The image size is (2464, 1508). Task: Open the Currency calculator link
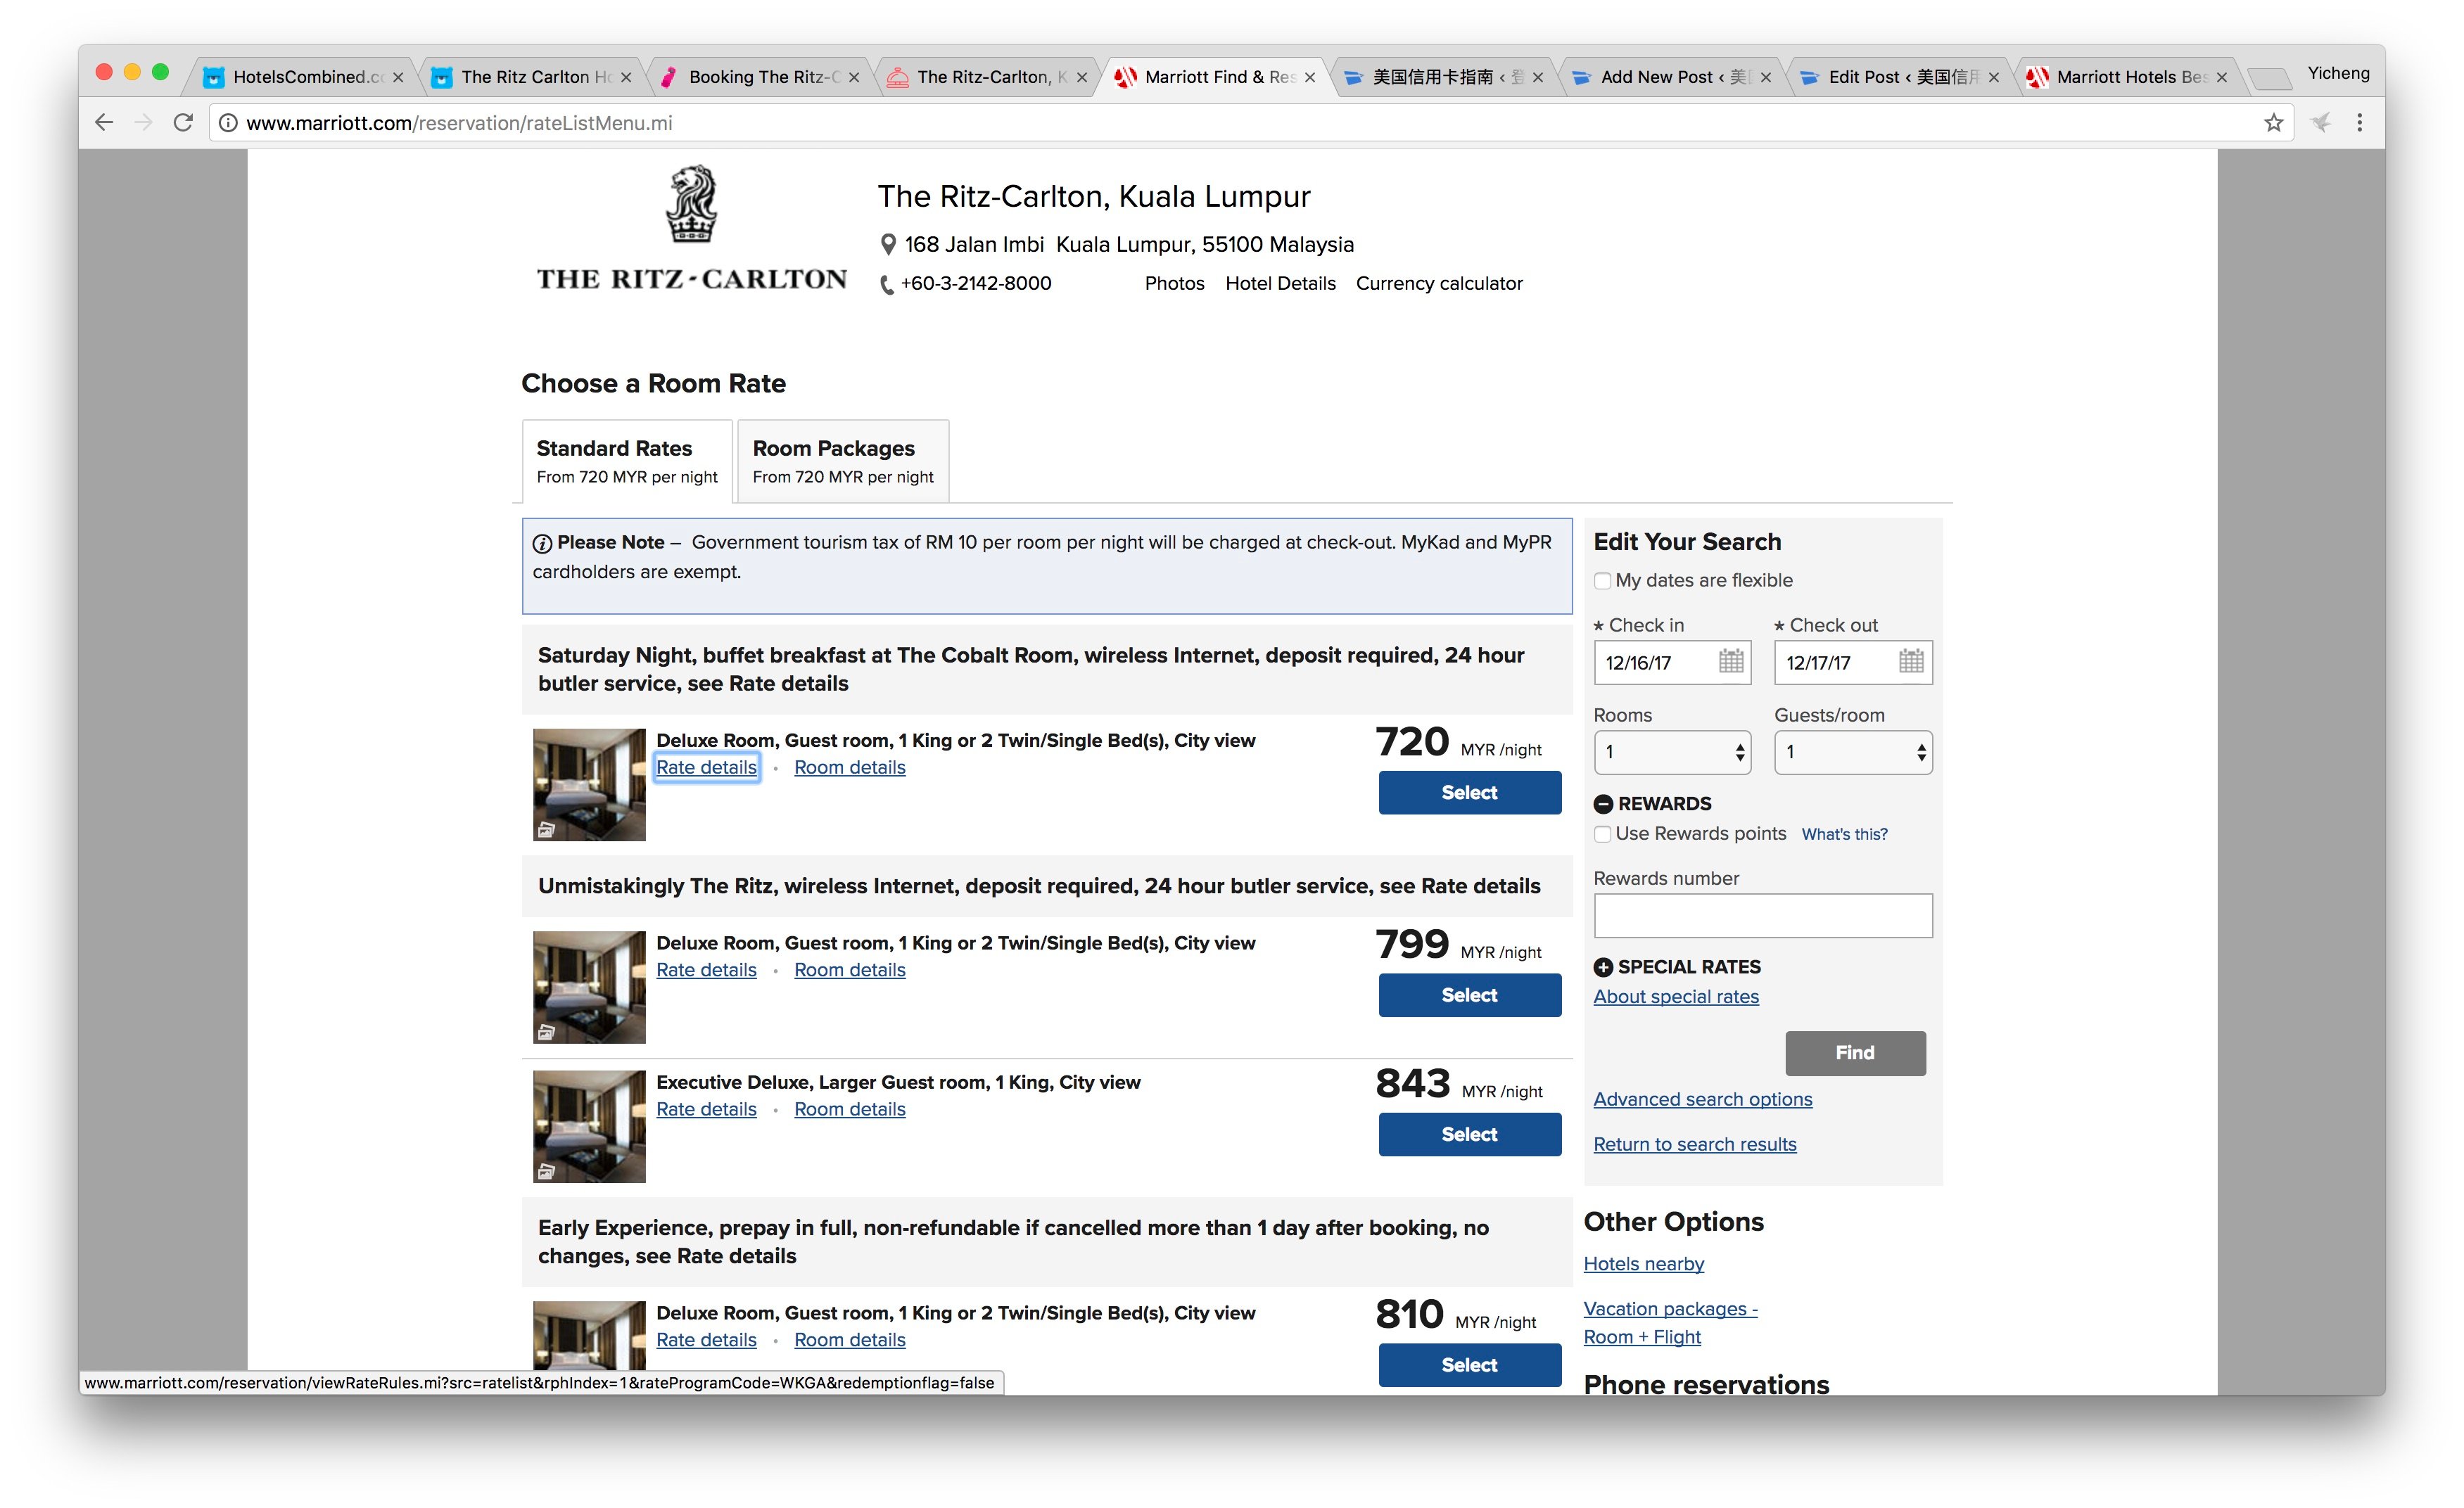click(1439, 284)
